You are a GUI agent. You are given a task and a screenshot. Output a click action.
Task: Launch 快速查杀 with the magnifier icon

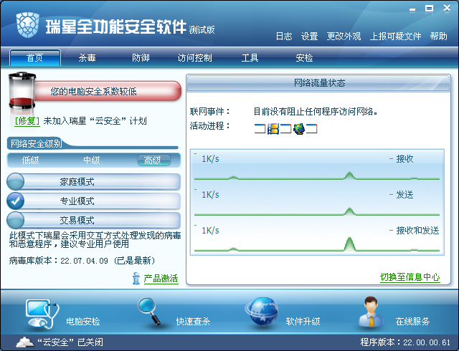(x=150, y=311)
